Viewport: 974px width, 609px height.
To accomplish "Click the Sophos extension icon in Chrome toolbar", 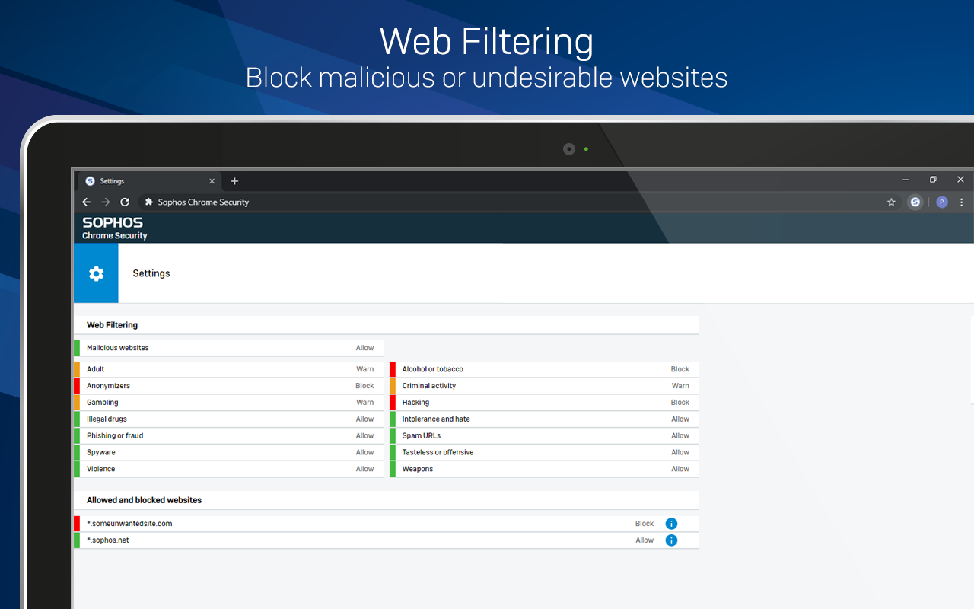I will [915, 202].
